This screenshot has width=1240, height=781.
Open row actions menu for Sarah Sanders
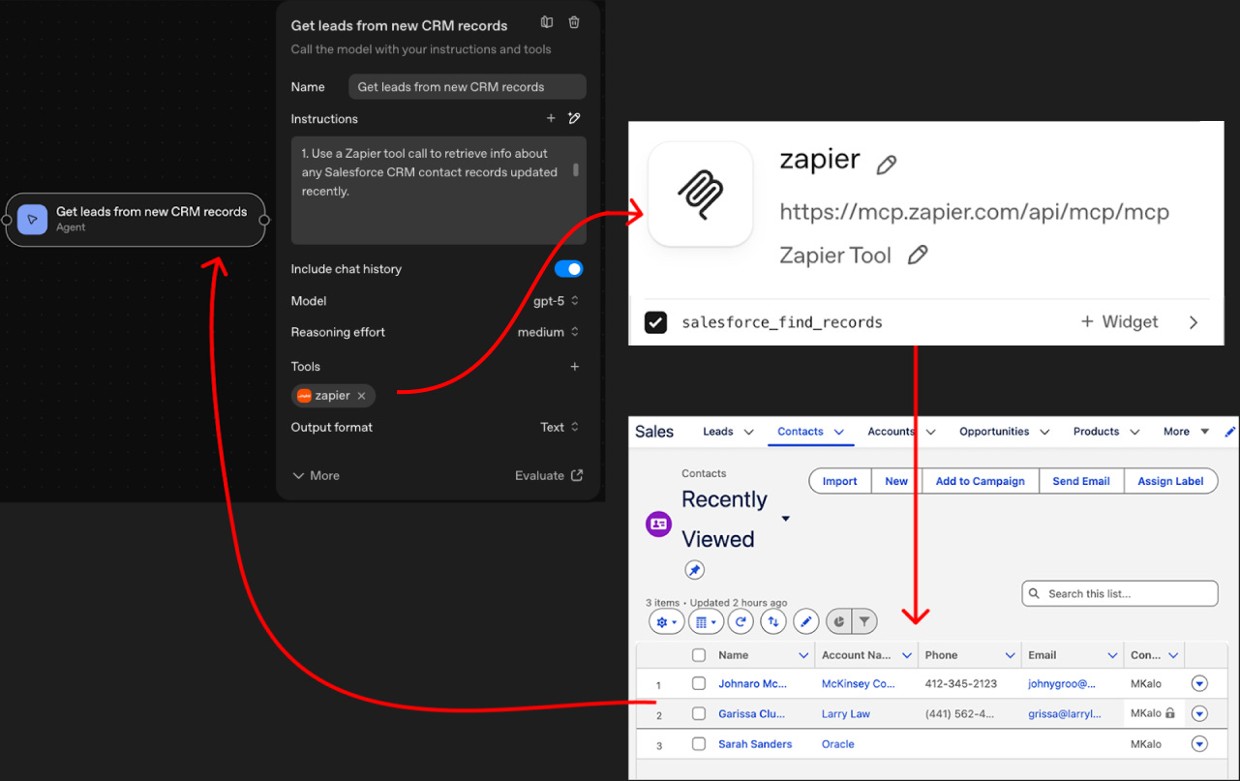click(1200, 744)
